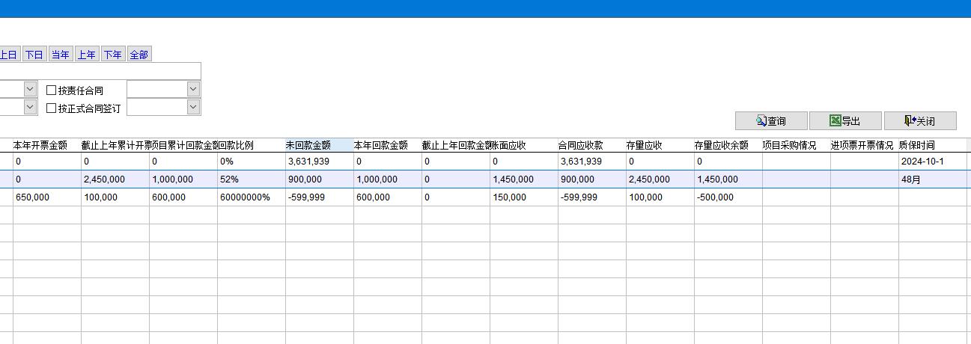This screenshot has height=344, width=971.
Task: Expand the lower dropdown left of 按正式合同签订
Action: (x=30, y=107)
